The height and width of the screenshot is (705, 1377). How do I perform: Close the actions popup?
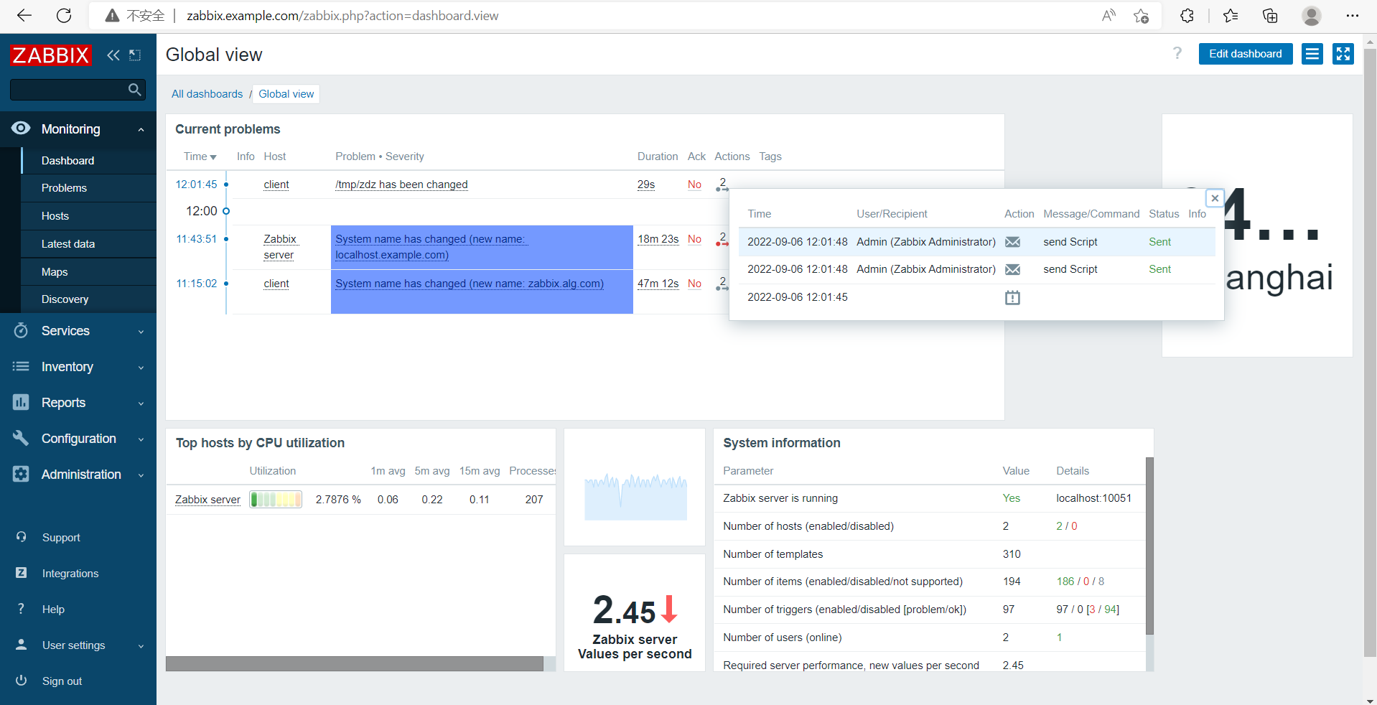pos(1215,198)
